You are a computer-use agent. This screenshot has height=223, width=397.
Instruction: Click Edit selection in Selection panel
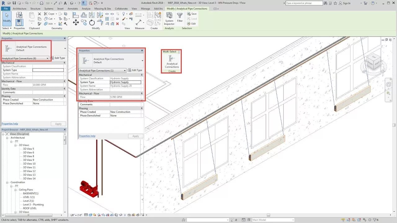click(x=192, y=24)
